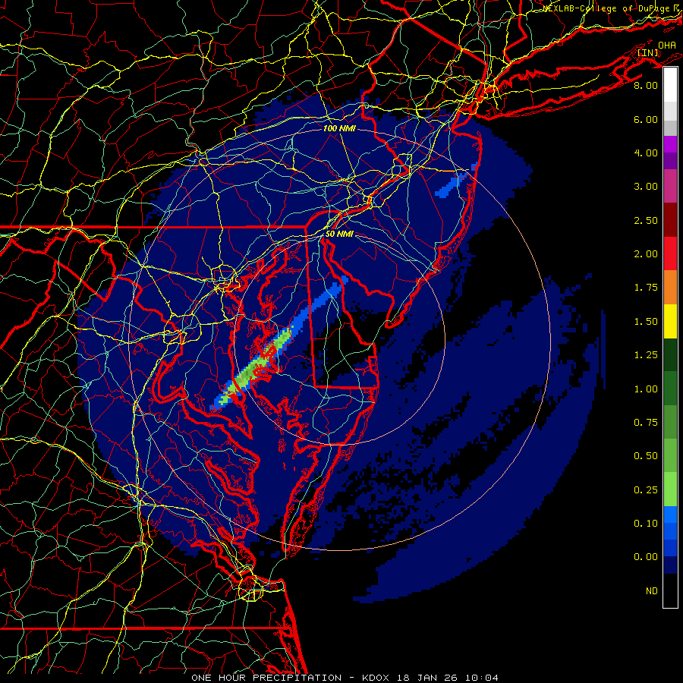The image size is (683, 683).
Task: Click the 100 NMI range ring label
Action: point(339,128)
